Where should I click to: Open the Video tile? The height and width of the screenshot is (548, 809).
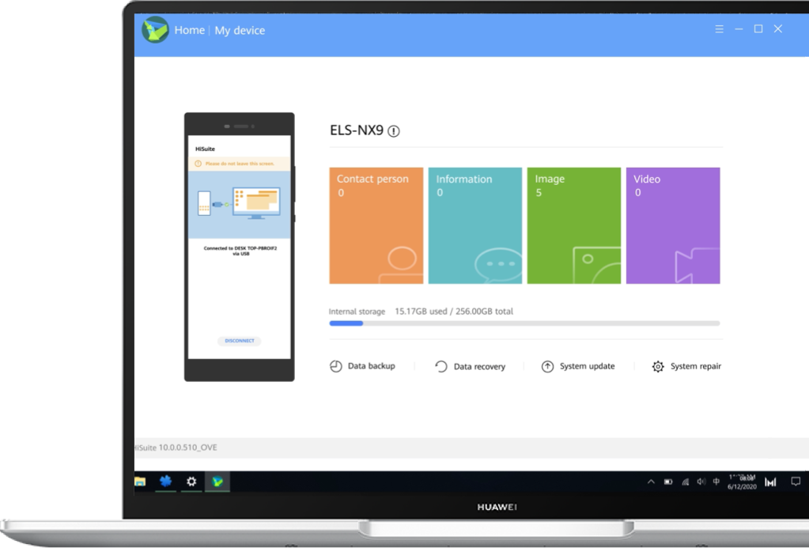pyautogui.click(x=672, y=225)
